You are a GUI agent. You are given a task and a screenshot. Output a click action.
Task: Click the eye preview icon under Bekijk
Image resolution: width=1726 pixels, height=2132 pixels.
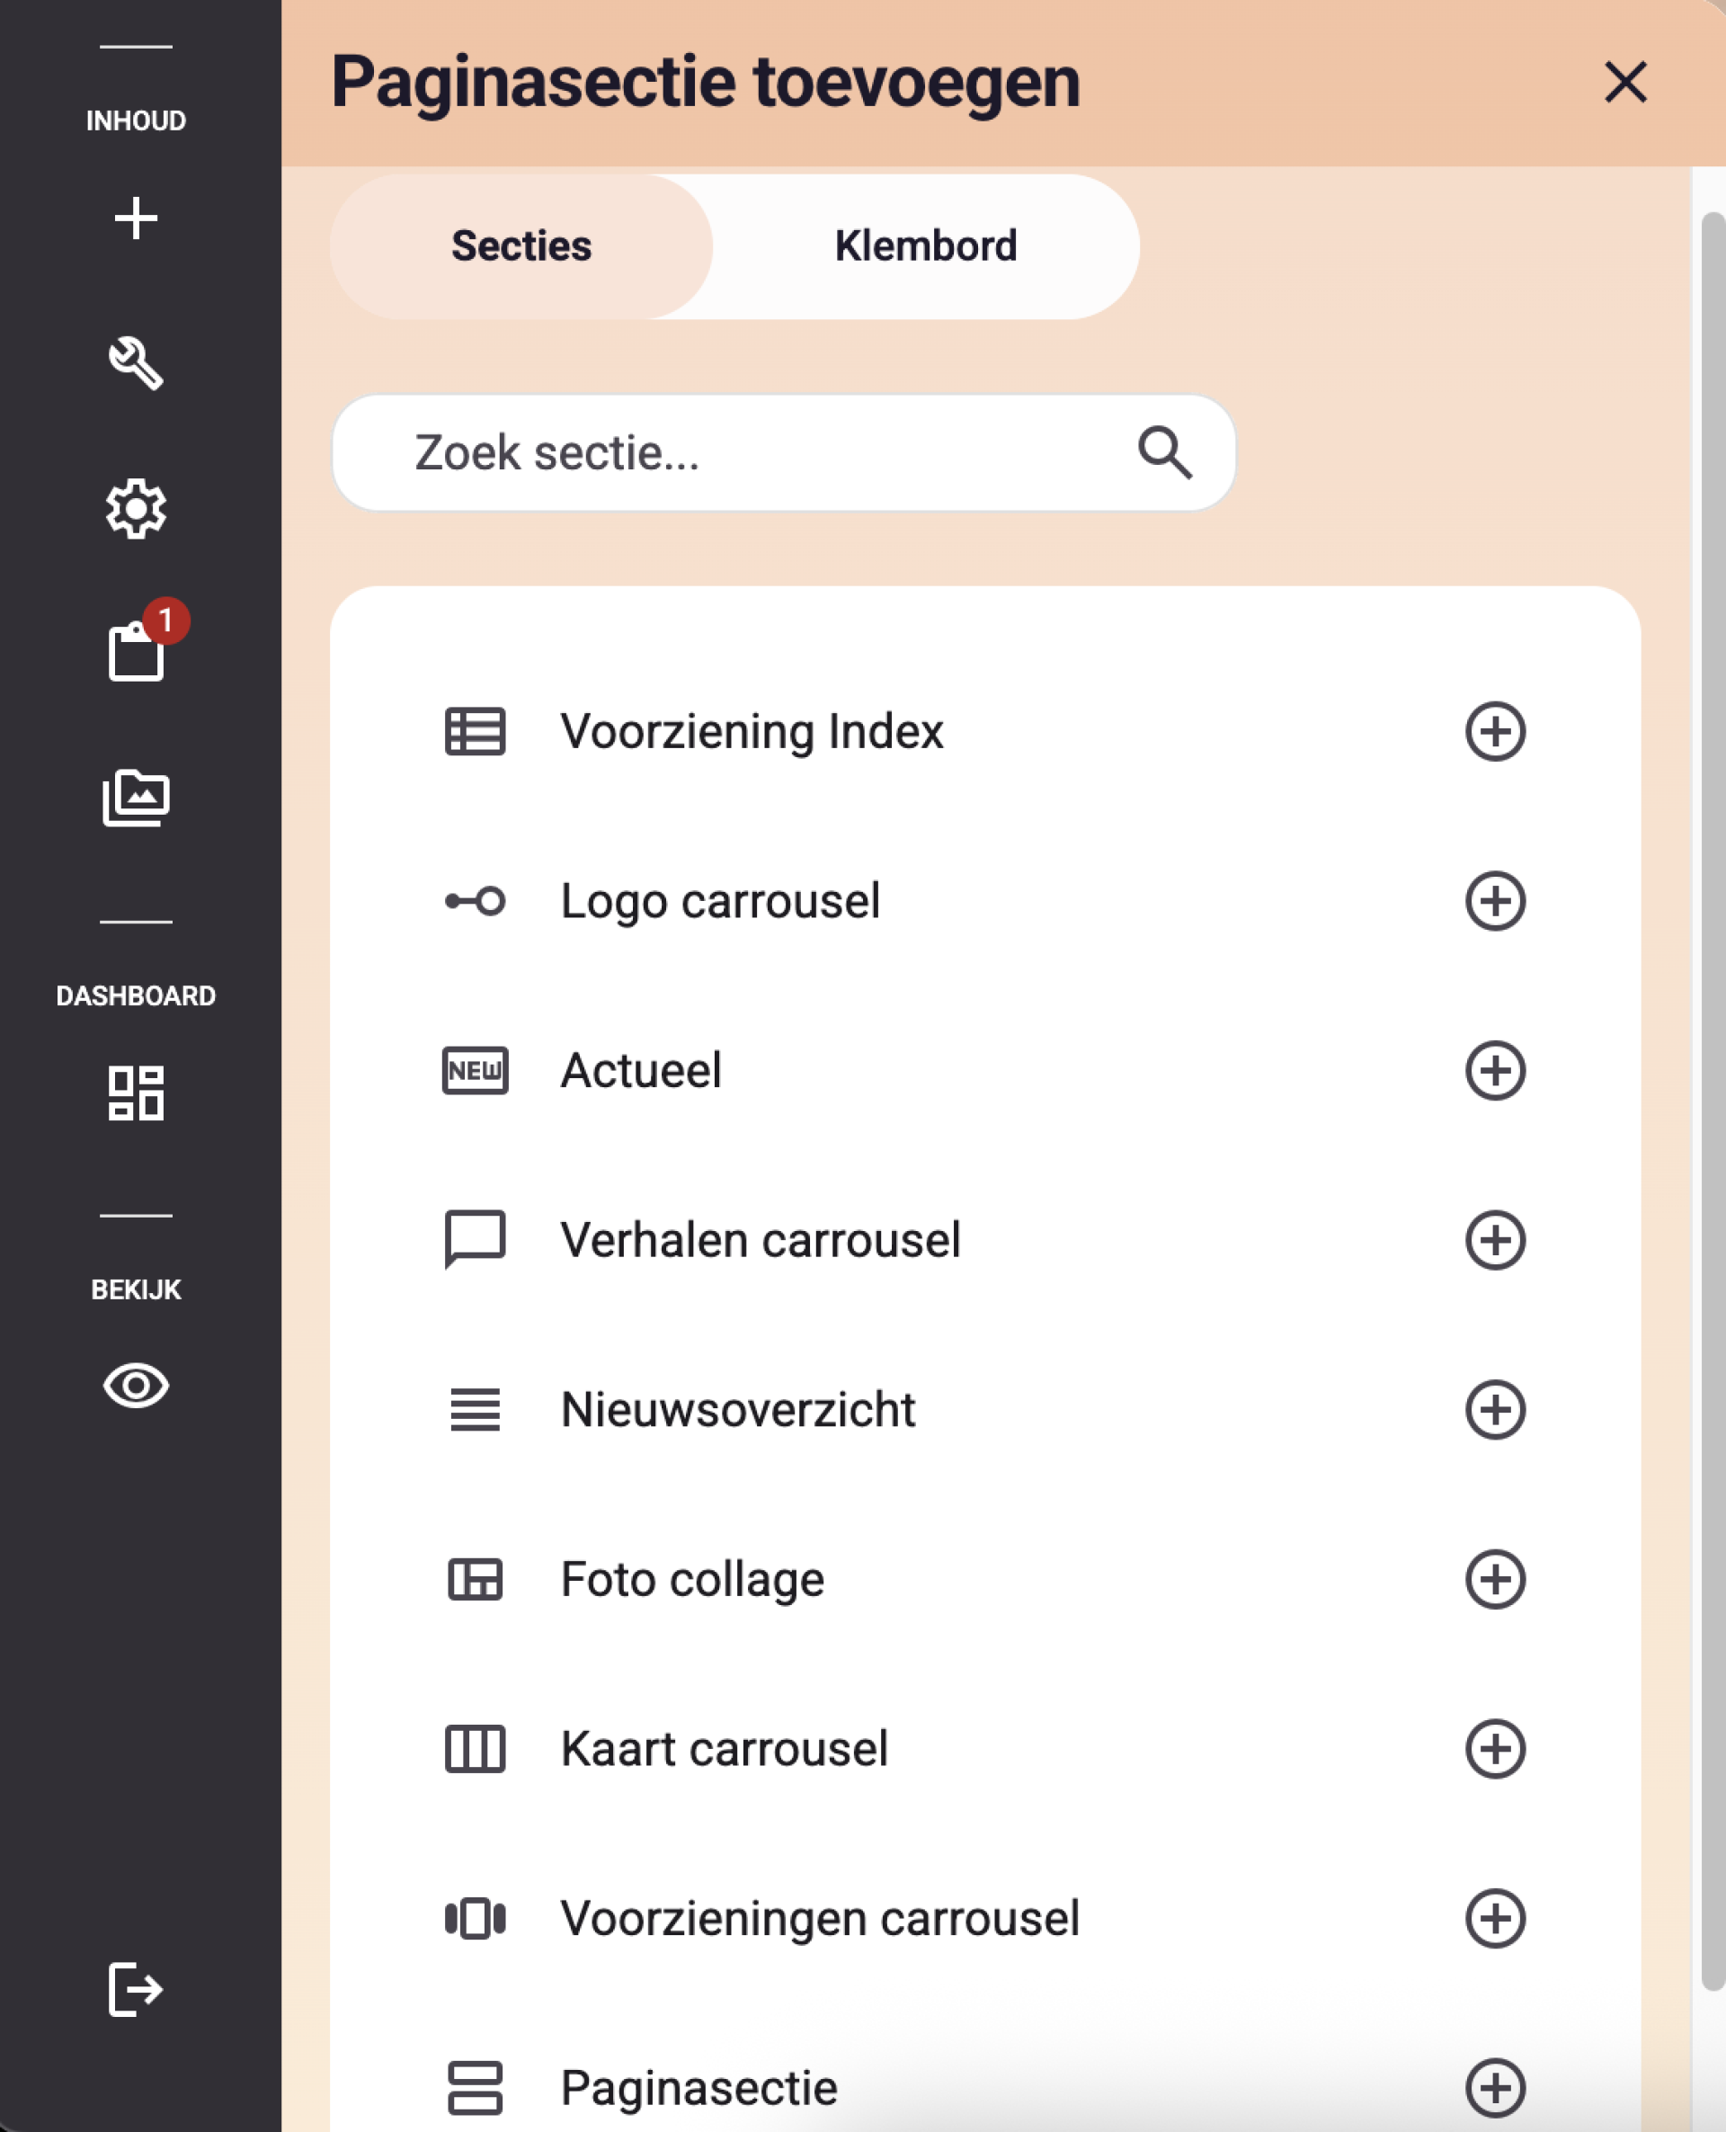click(x=135, y=1385)
